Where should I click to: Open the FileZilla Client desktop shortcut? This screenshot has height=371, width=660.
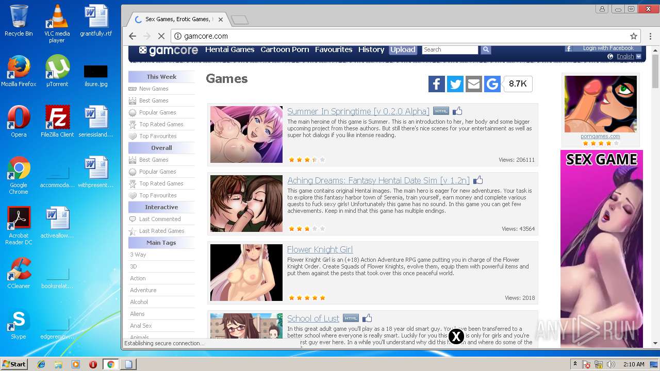(x=57, y=122)
